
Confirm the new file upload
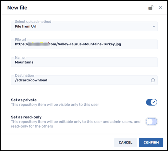[151, 142]
